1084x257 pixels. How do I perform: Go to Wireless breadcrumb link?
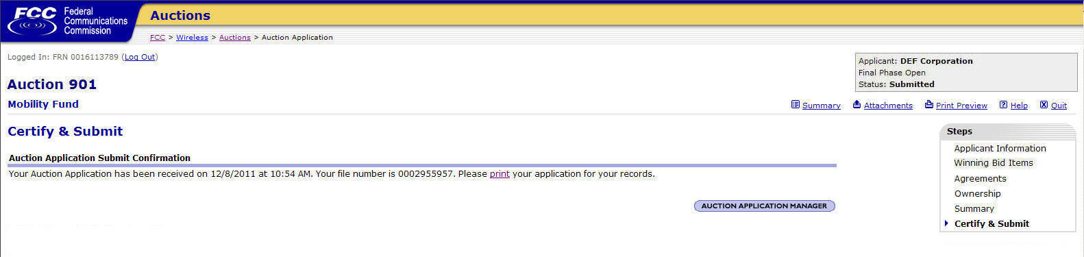pyautogui.click(x=192, y=38)
